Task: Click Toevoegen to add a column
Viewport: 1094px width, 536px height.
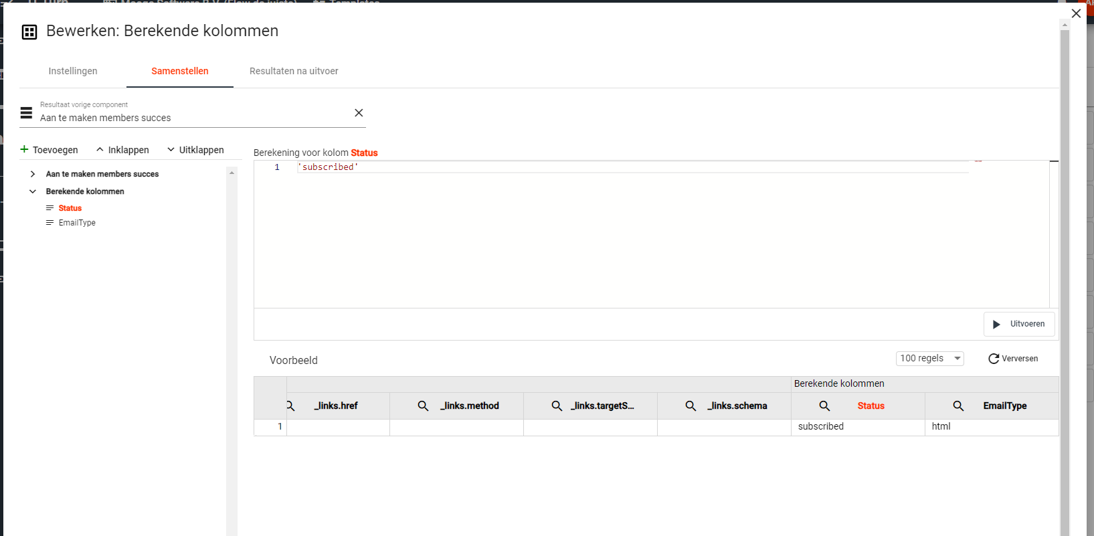Action: point(50,150)
